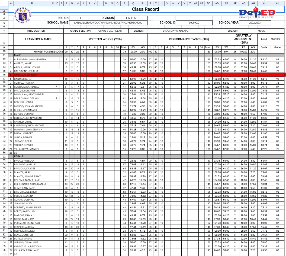Select the DIVISION value cell 'ISABELA'

coord(131,18)
